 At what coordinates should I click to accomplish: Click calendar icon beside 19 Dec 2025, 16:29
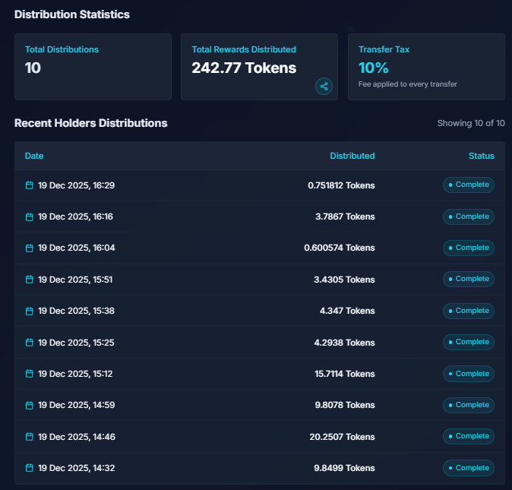(30, 185)
